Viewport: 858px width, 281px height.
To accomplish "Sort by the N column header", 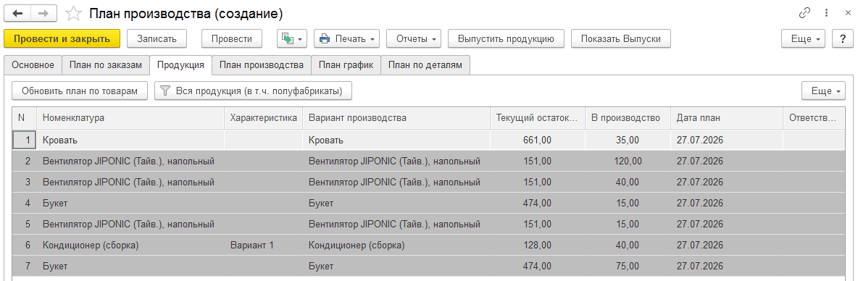I will (x=25, y=117).
